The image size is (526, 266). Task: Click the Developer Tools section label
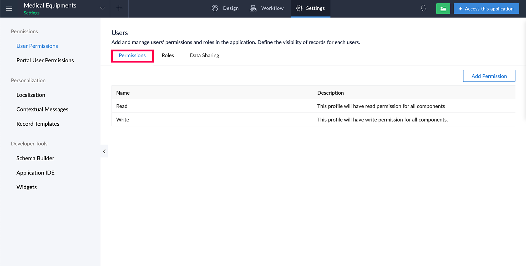coord(29,144)
